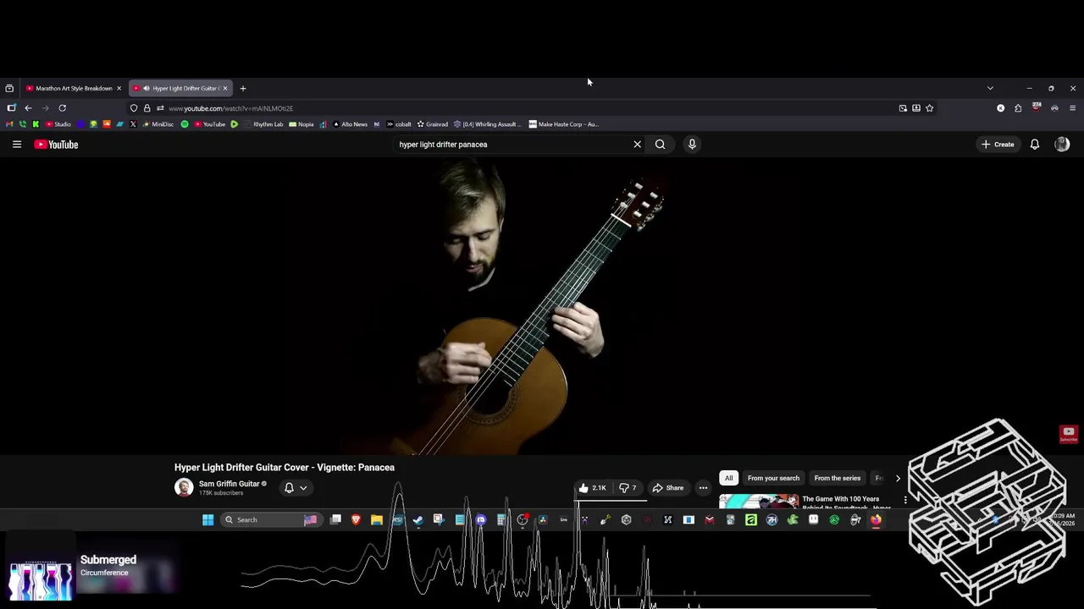
Task: Open the browser application menu
Action: click(x=1072, y=108)
